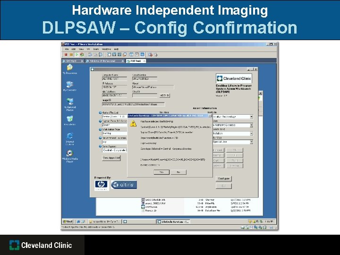The height and width of the screenshot is (255, 340).
Task: Open the Help menu in VMware
Action: [x=117, y=49]
